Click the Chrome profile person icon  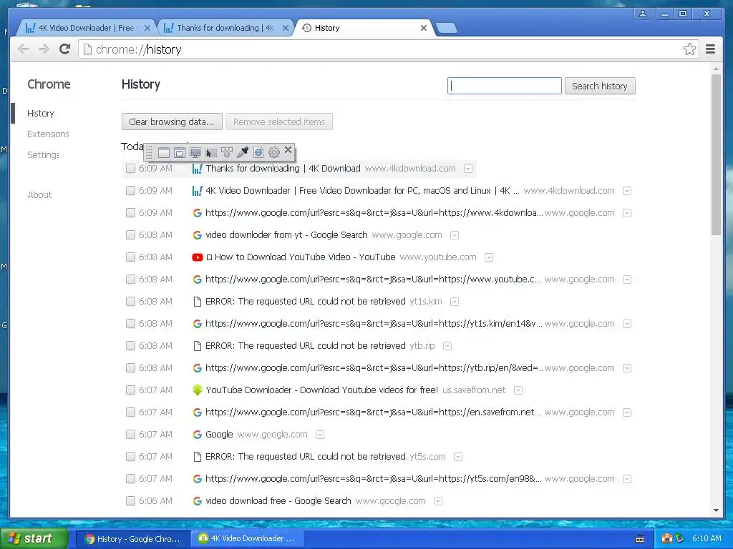[643, 14]
